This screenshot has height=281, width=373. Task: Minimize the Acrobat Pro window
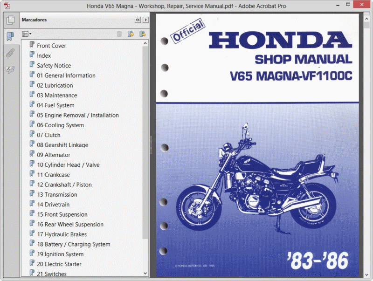tap(338, 5)
